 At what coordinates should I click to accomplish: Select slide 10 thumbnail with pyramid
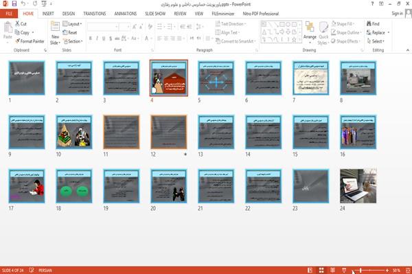tap(74, 132)
